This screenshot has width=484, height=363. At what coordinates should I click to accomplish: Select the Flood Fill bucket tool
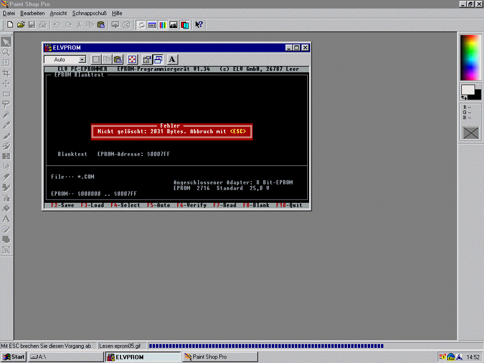click(x=6, y=208)
